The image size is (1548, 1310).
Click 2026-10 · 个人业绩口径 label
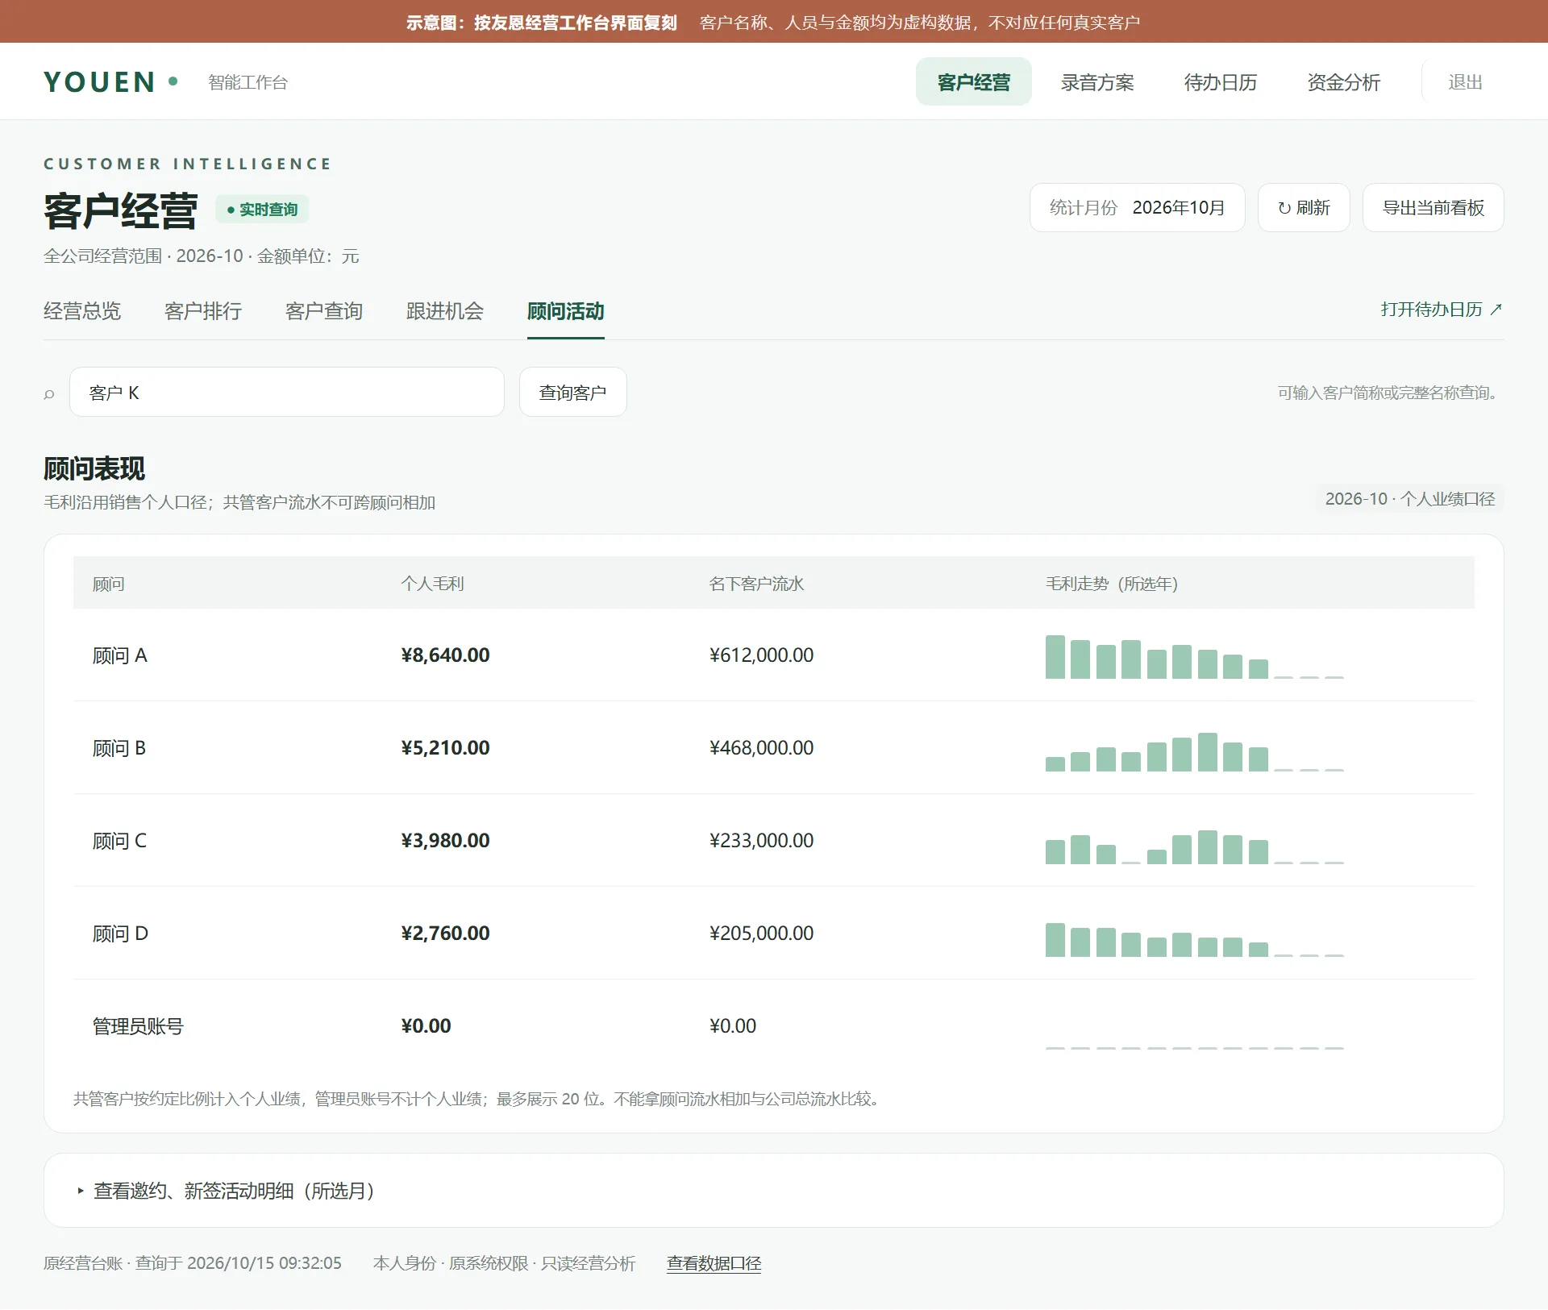[x=1410, y=499]
